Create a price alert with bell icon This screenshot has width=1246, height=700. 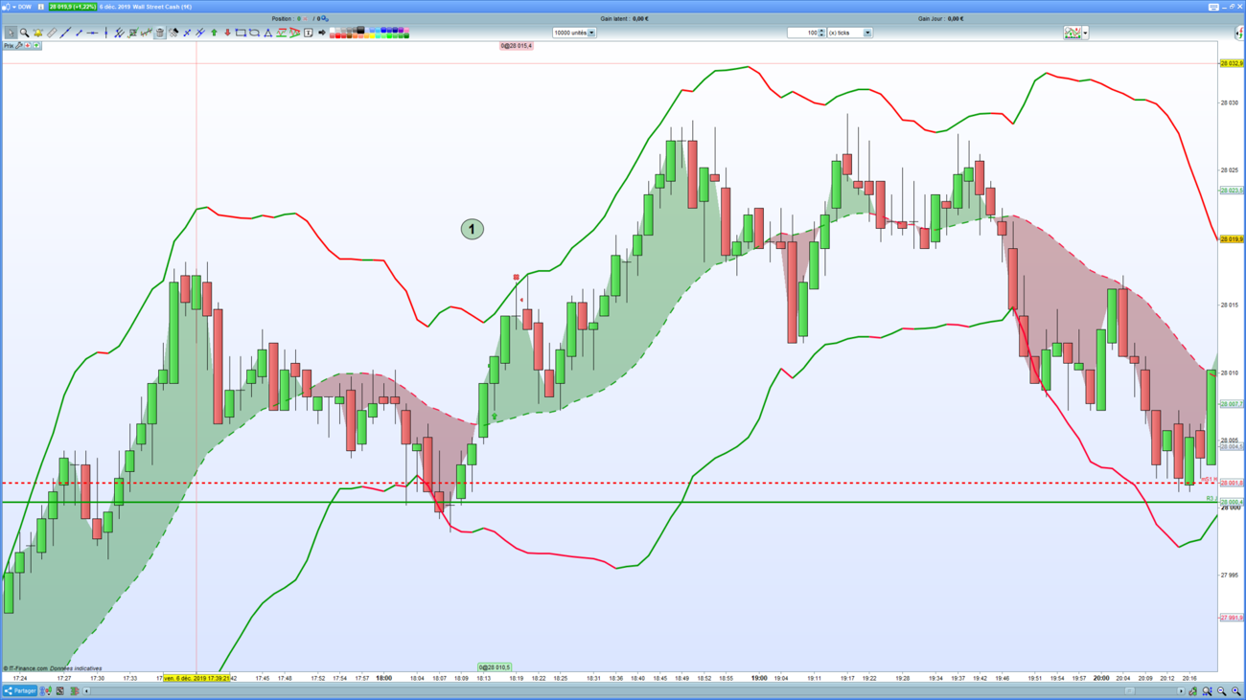[x=37, y=33]
